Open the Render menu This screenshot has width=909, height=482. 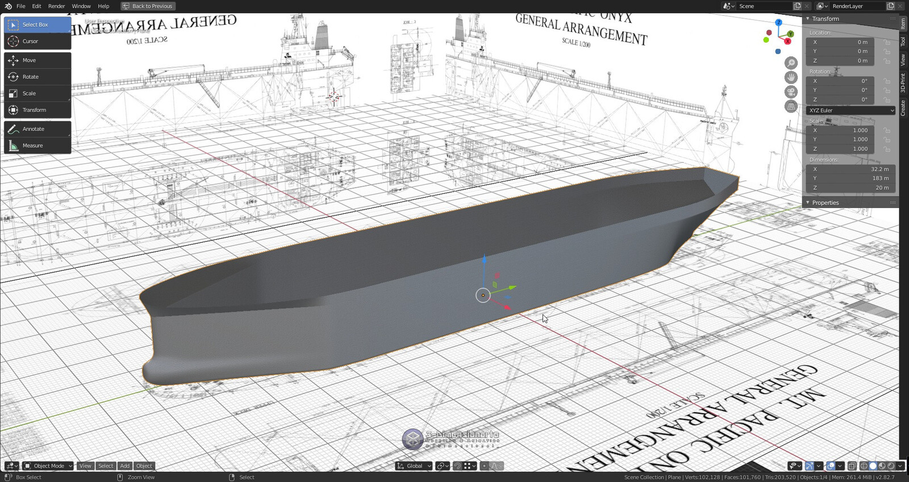coord(56,6)
